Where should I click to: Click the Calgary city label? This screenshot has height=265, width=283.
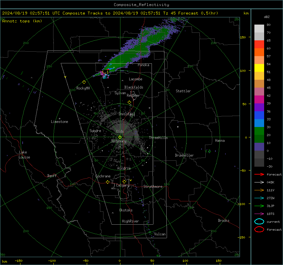pos(123,185)
